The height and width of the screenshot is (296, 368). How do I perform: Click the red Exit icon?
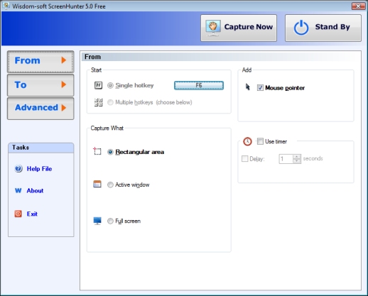tap(18, 214)
